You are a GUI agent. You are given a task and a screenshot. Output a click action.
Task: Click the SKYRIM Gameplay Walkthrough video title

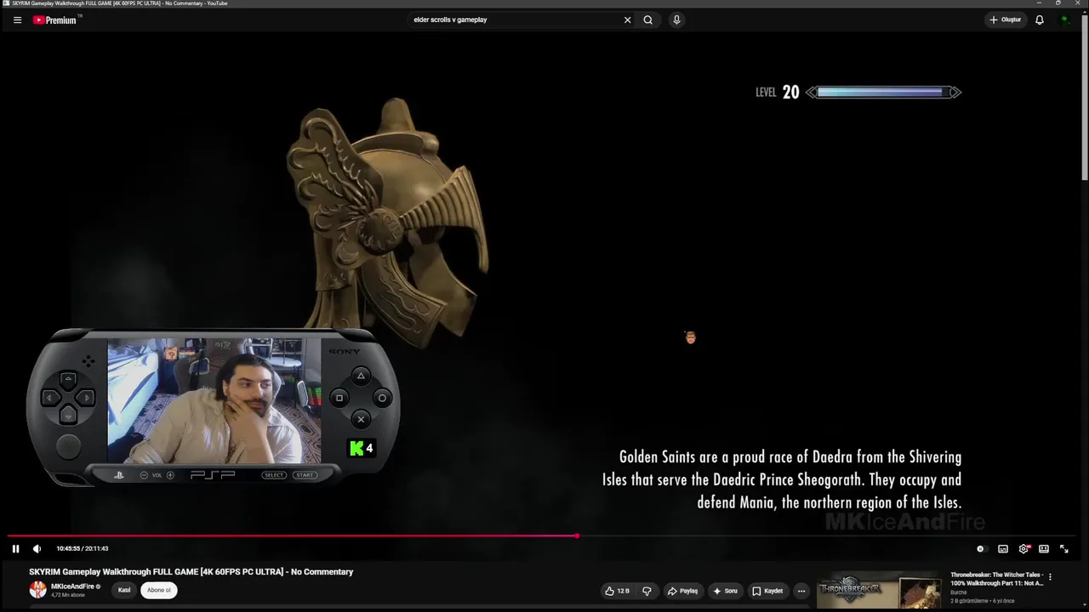point(191,572)
